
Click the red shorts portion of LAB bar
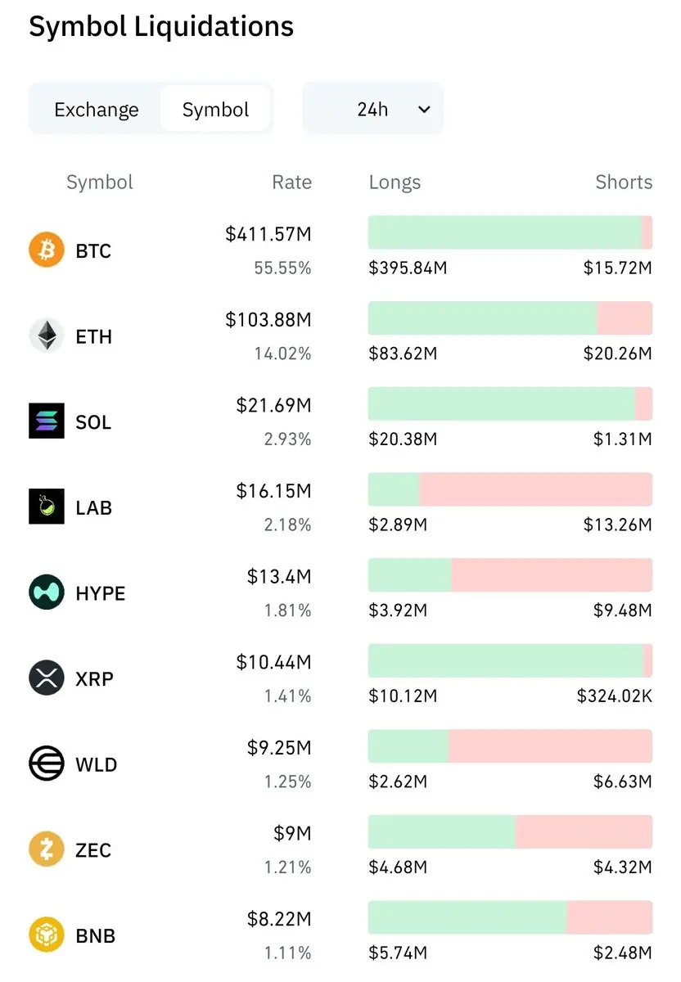pyautogui.click(x=535, y=489)
